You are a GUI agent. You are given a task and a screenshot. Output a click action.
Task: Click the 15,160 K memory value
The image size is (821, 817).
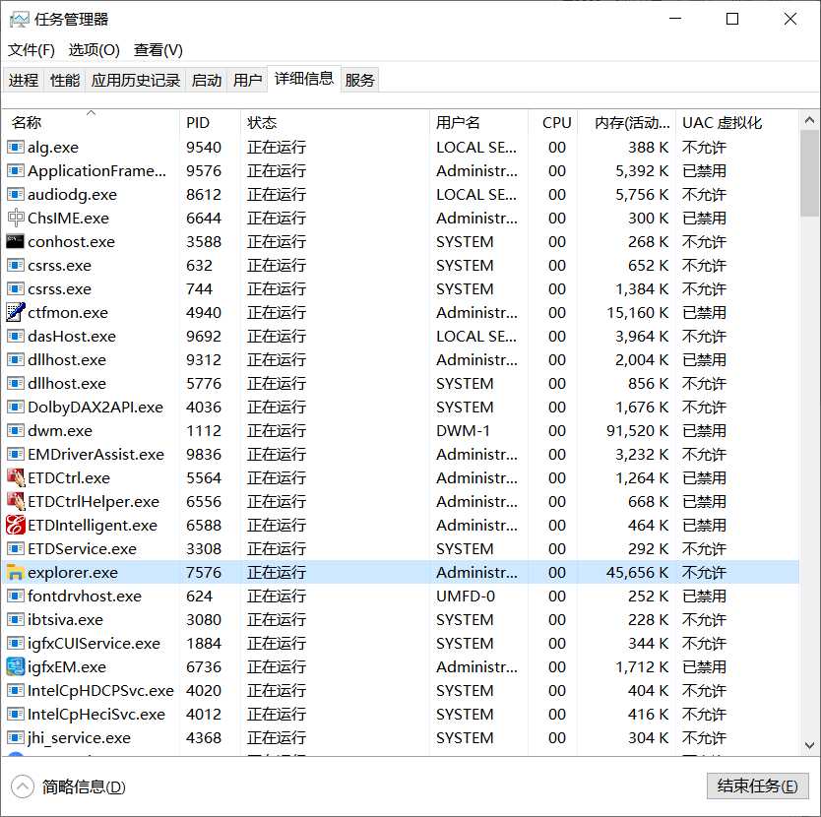(637, 312)
